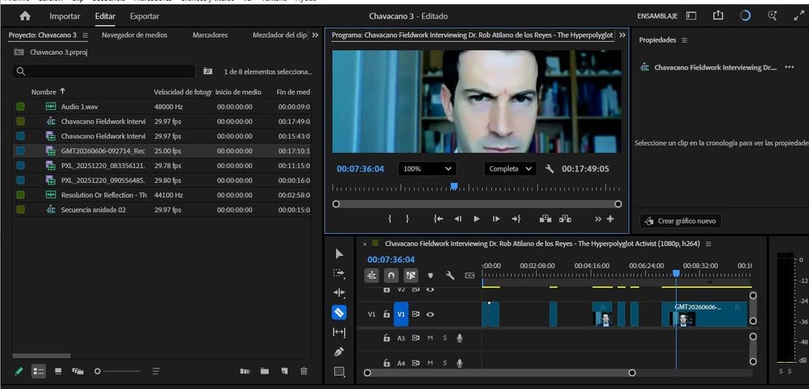Click Automate to Sequence icon
This screenshot has width=809, height=389.
point(245,370)
